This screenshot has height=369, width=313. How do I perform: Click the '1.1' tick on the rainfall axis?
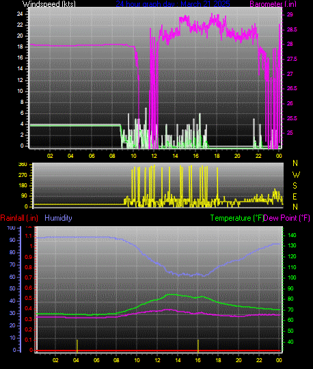(x=29, y=236)
